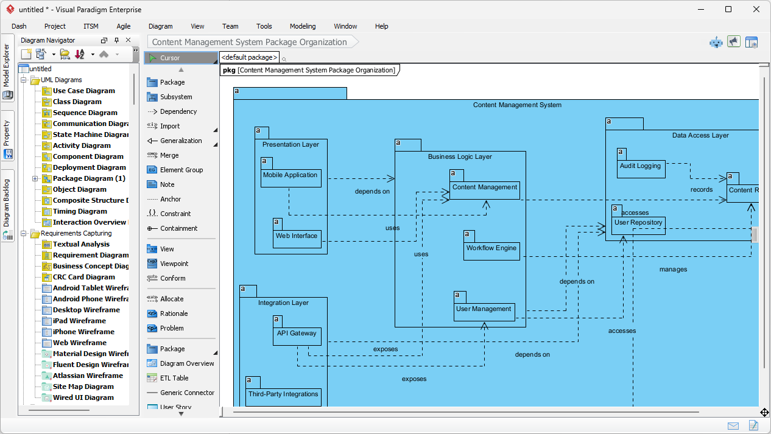Switch to the Model Explorer side panel
The height and width of the screenshot is (434, 771).
[7, 66]
